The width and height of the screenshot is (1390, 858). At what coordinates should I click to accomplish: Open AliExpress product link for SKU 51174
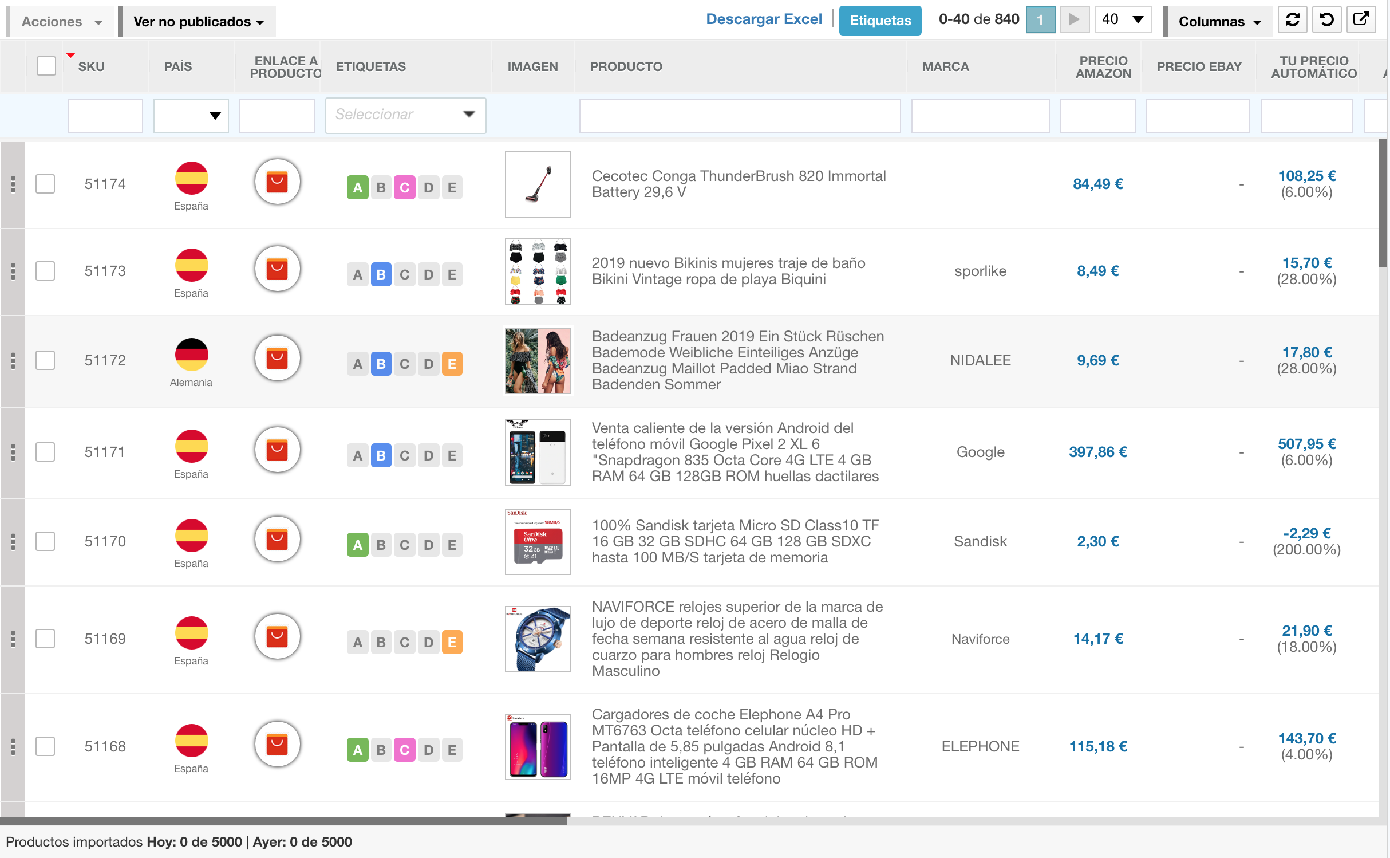pos(278,182)
